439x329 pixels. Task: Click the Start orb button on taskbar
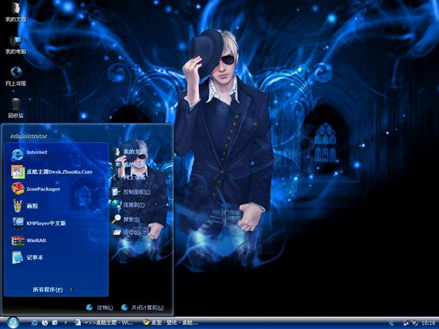[13, 323]
